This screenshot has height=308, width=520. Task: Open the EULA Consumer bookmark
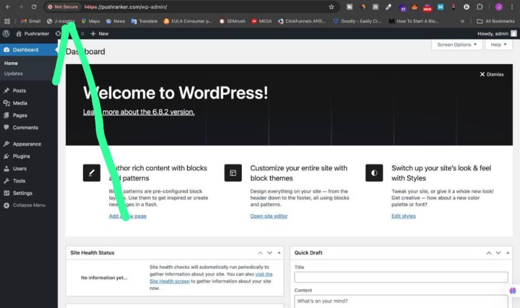tap(188, 21)
